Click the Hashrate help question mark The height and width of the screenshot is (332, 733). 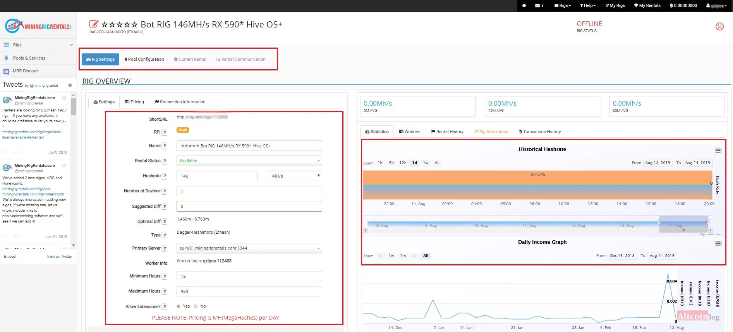coord(165,176)
